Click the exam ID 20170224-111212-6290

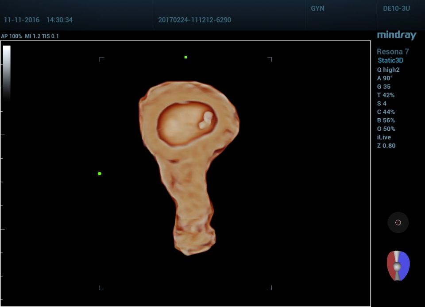[194, 20]
